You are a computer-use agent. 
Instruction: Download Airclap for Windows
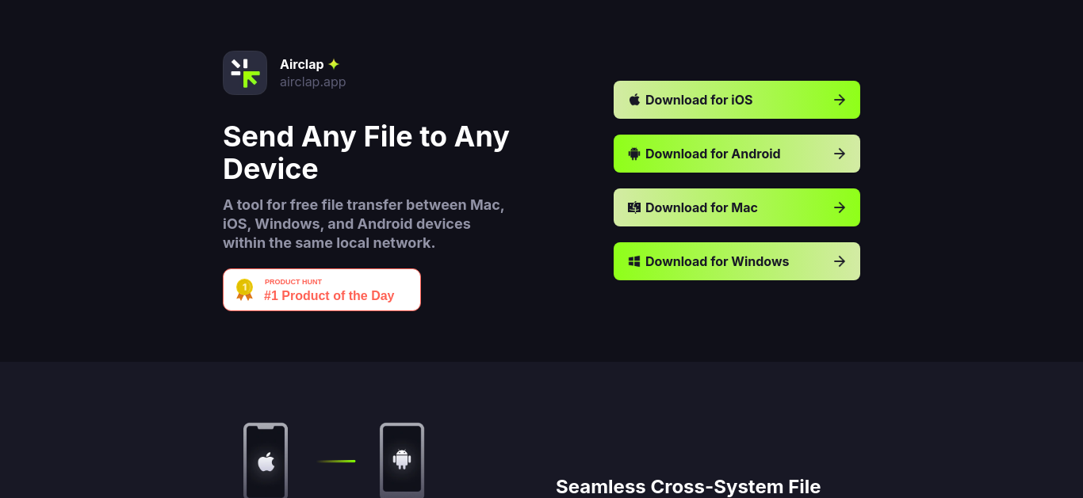click(737, 261)
